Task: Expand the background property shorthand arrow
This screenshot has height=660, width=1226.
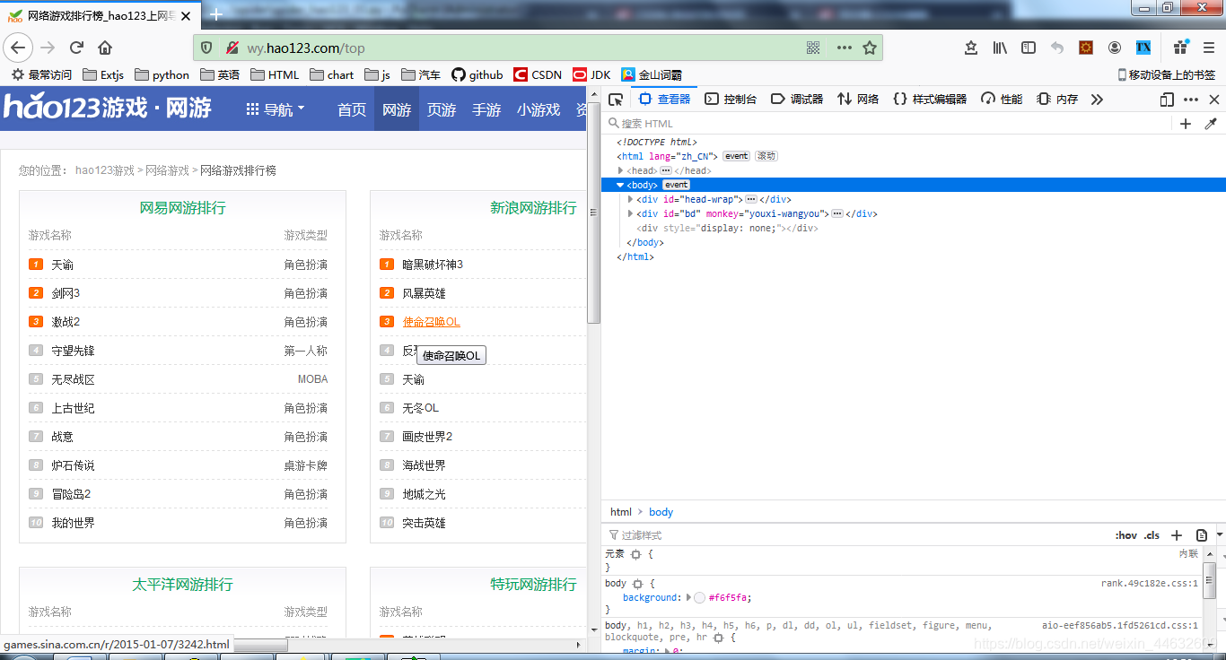Action: coord(688,597)
